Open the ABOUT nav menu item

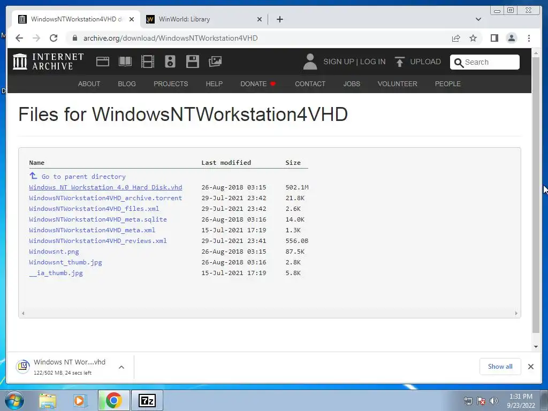(89, 84)
